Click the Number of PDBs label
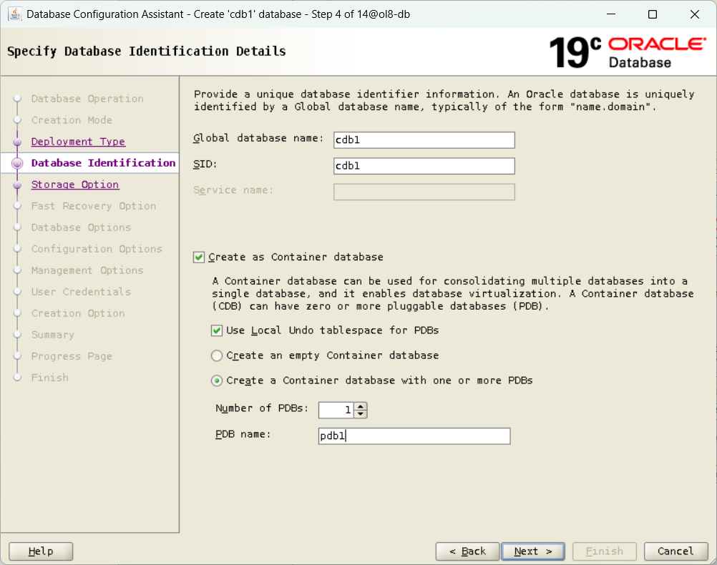The height and width of the screenshot is (565, 717). point(262,408)
